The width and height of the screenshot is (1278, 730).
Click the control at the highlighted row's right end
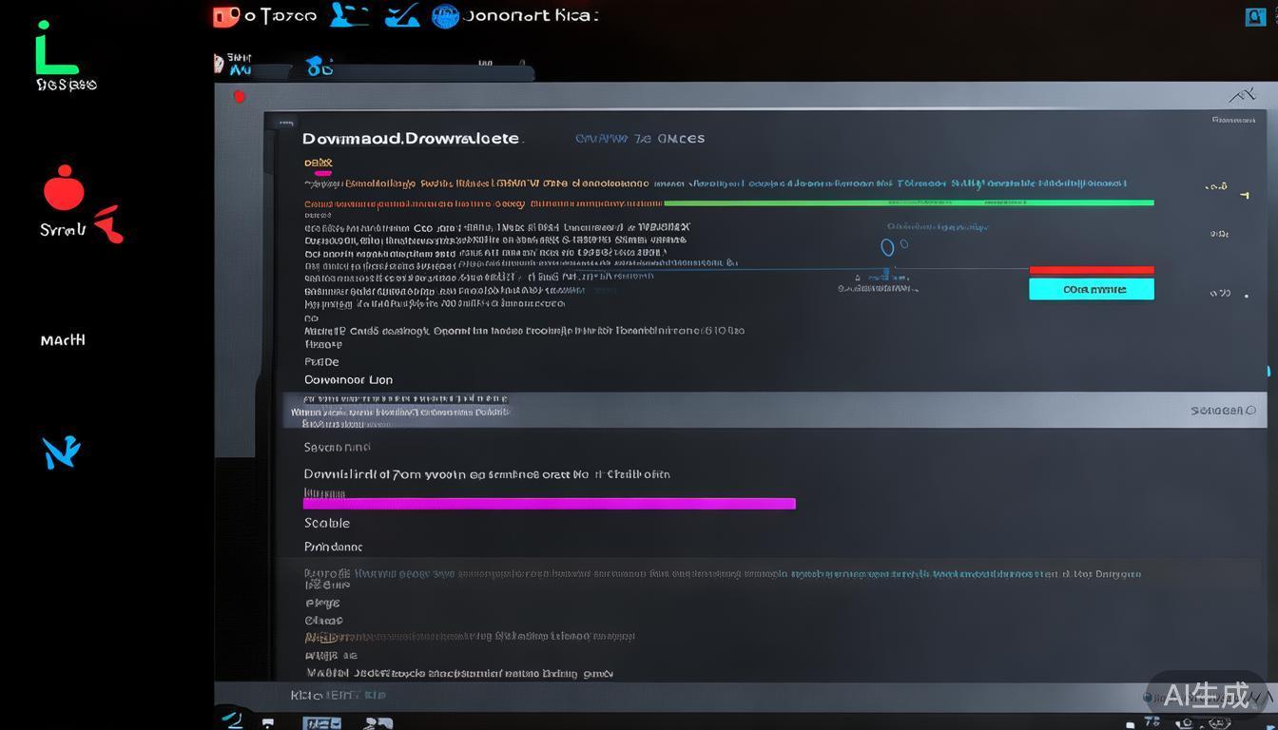click(x=1223, y=411)
